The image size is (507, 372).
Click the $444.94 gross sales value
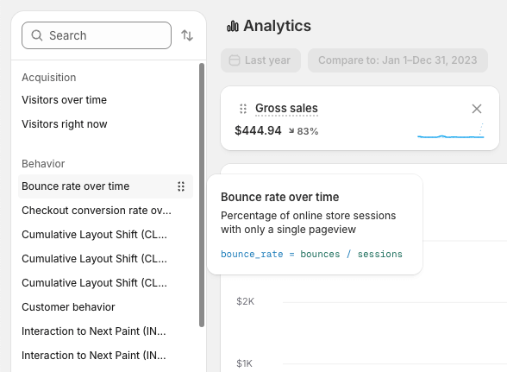pos(258,130)
